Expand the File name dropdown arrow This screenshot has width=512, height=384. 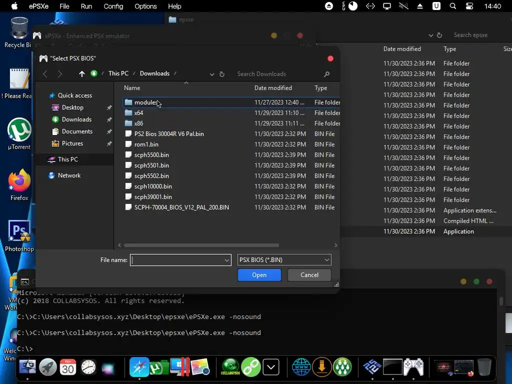tap(226, 260)
